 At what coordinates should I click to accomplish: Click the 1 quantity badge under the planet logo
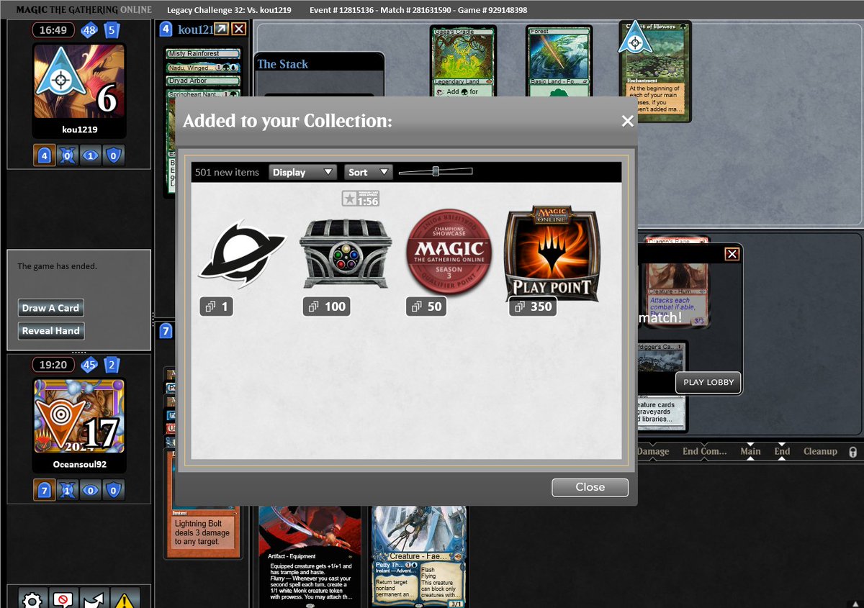coord(217,307)
